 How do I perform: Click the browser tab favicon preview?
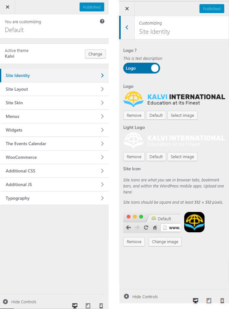pyautogui.click(x=154, y=218)
